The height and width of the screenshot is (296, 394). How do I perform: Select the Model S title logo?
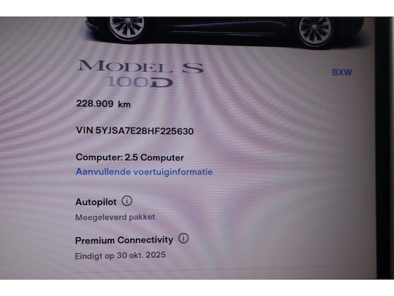coord(140,66)
